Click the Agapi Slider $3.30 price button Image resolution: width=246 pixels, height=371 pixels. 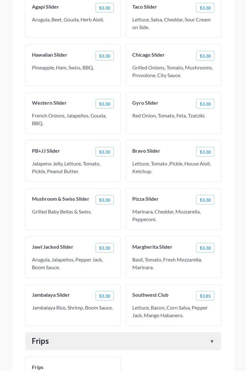[x=104, y=8]
